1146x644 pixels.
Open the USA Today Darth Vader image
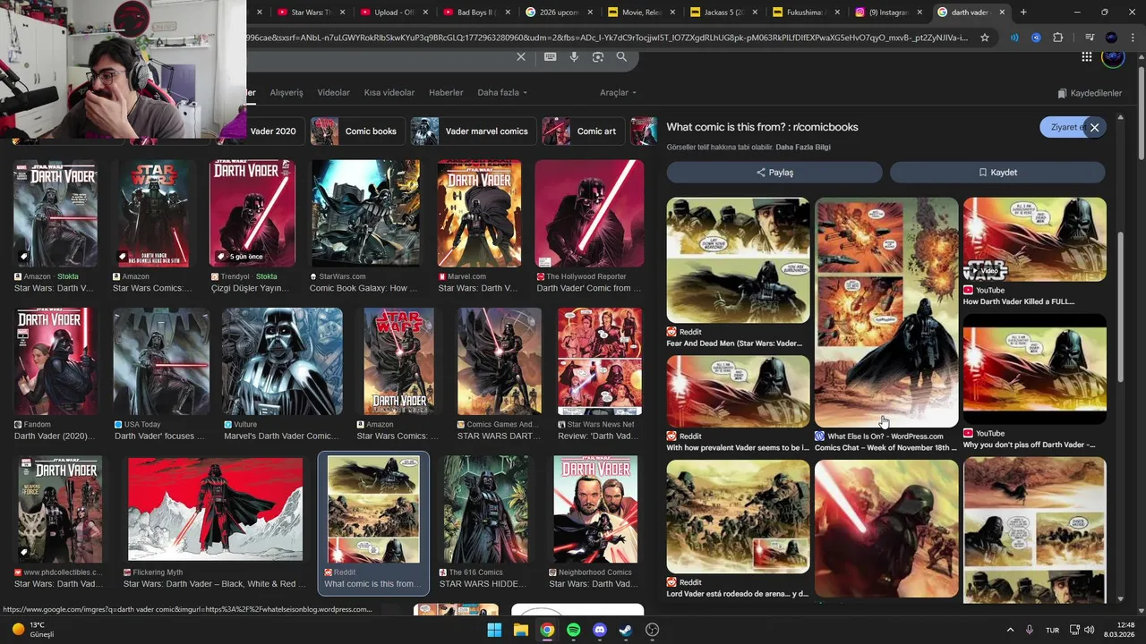161,362
